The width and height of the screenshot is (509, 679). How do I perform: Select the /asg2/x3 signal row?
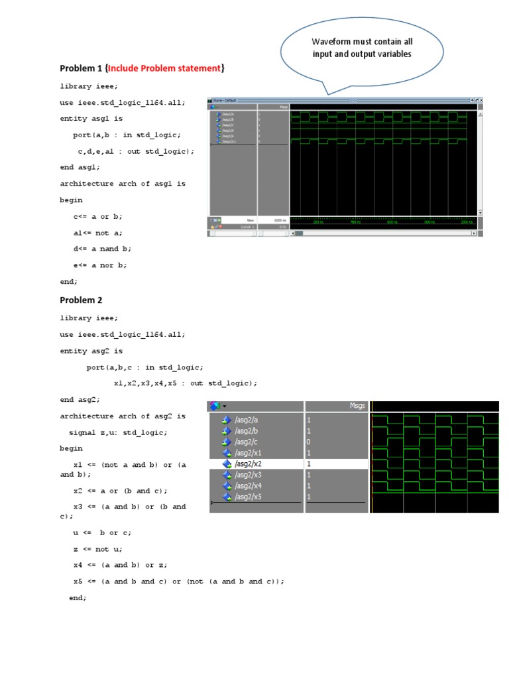[256, 475]
